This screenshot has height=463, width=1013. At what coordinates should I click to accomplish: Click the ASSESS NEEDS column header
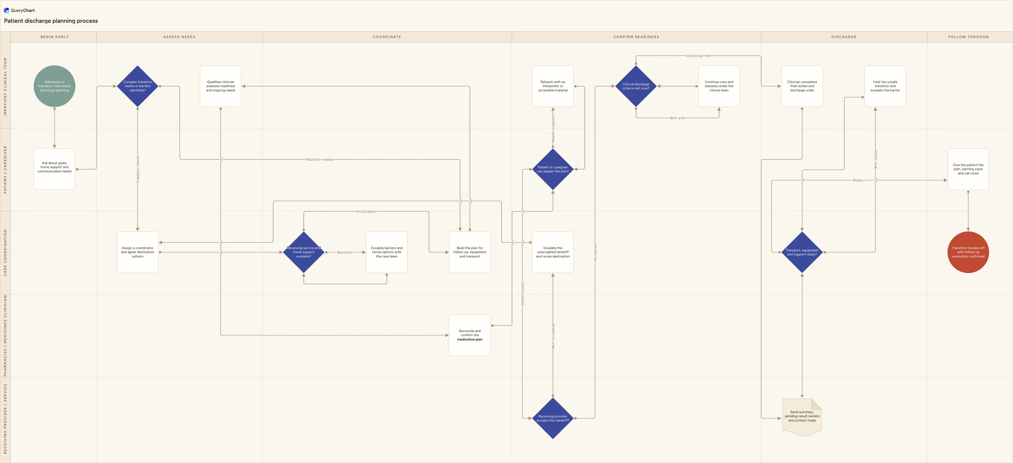(x=179, y=37)
